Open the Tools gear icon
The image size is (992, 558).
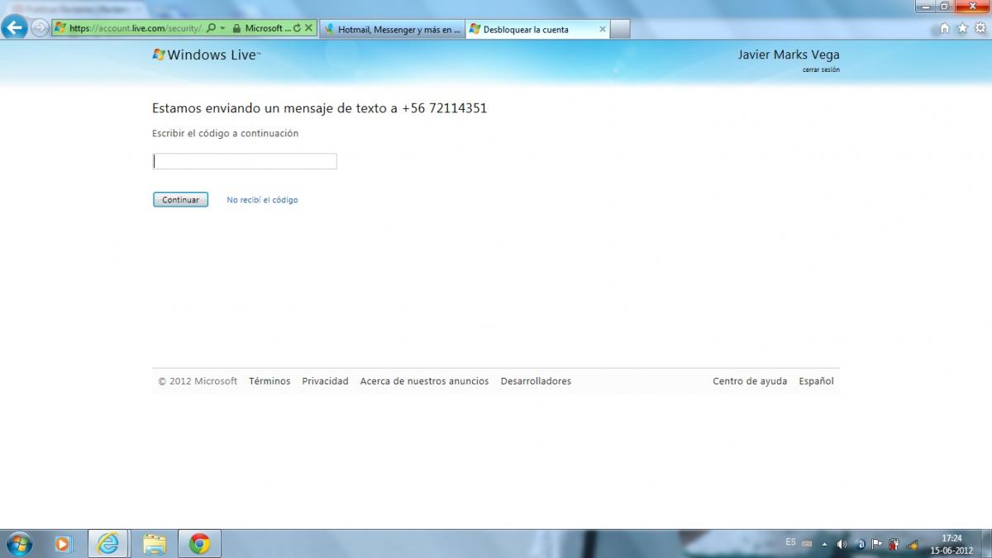pyautogui.click(x=980, y=28)
